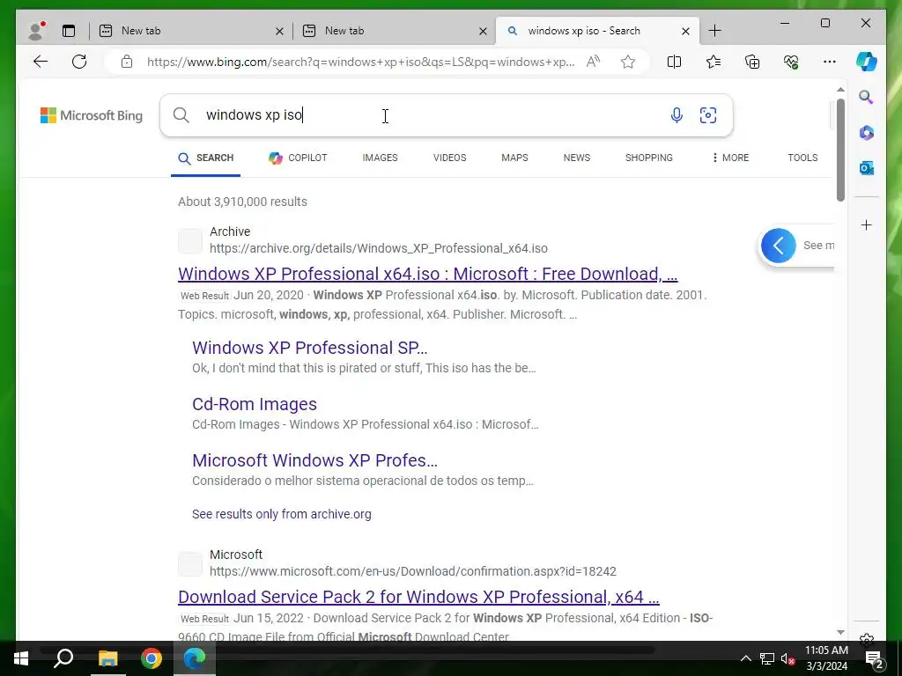This screenshot has width=902, height=676.
Task: Search using an image icon
Action: click(708, 115)
